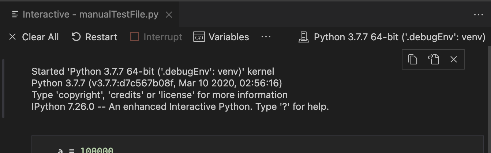Expand the toolbar overflow ellipsis after Variables
491x153 pixels.
coord(266,37)
